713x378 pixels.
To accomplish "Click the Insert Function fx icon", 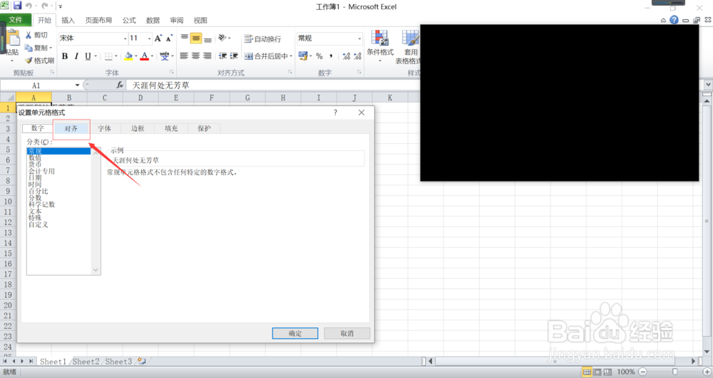I will 120,85.
